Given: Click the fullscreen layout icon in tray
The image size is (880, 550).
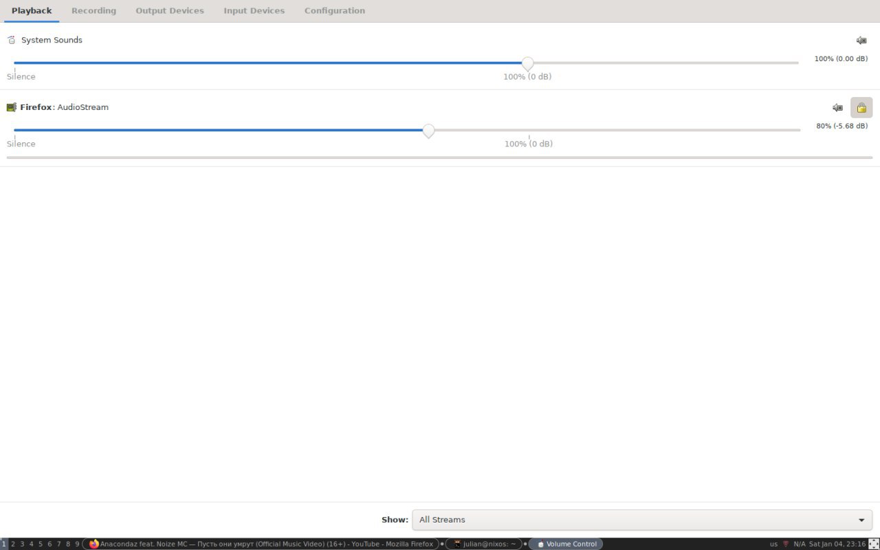Looking at the screenshot, I should pyautogui.click(x=874, y=544).
